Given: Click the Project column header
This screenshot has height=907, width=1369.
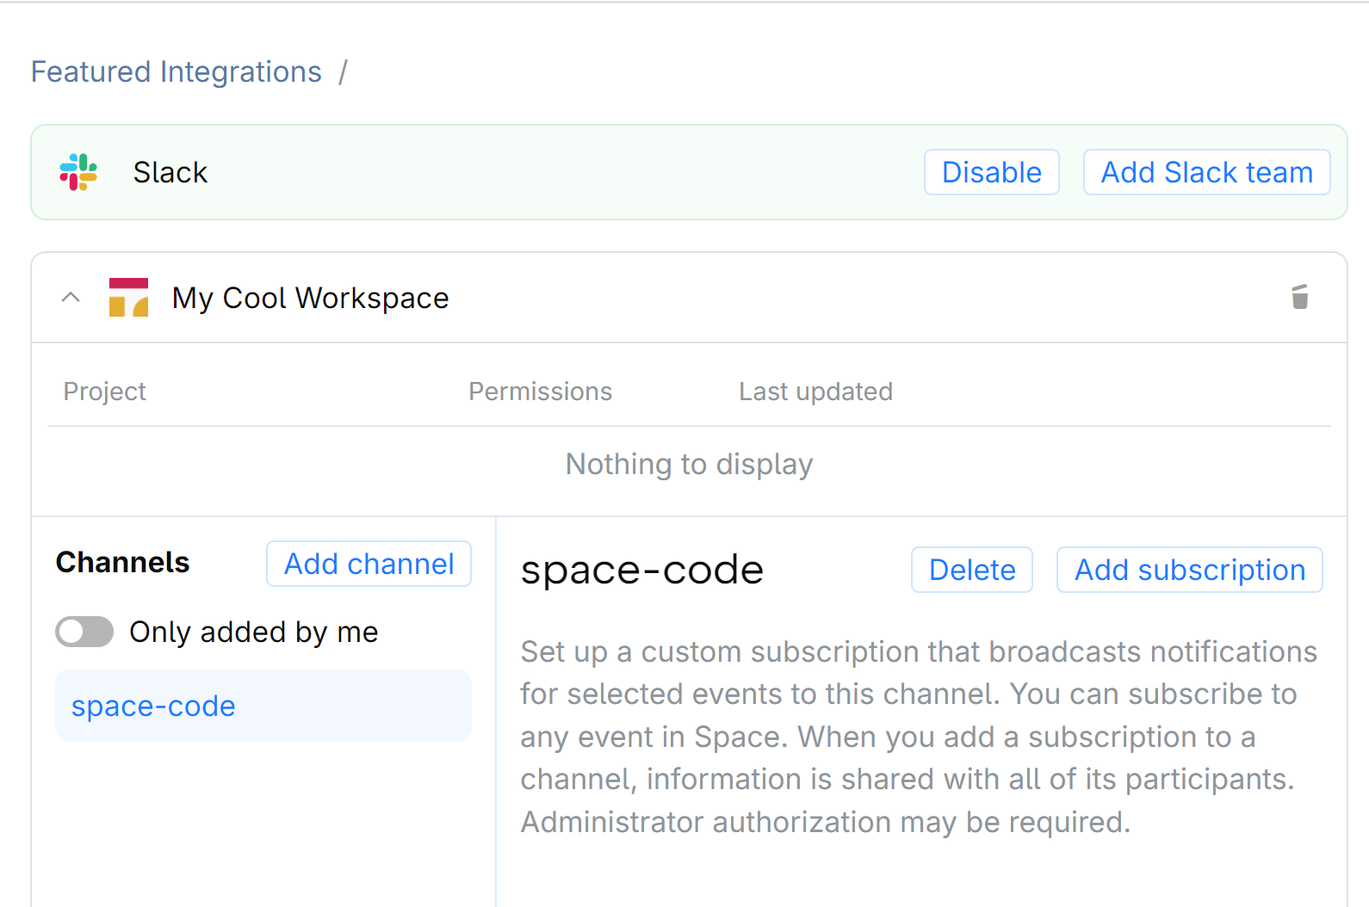Looking at the screenshot, I should click(105, 392).
